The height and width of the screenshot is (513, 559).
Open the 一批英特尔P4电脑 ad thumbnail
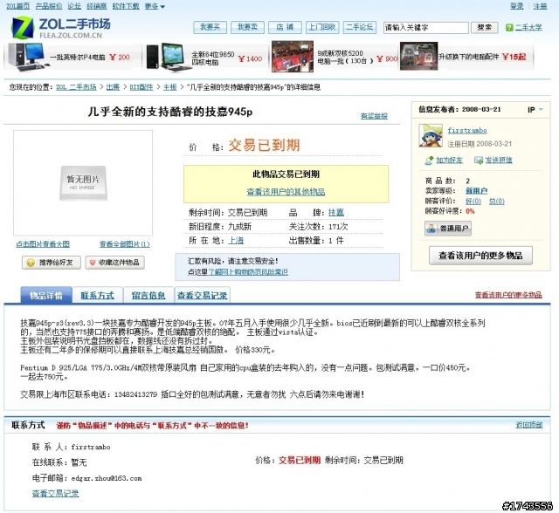point(27,57)
